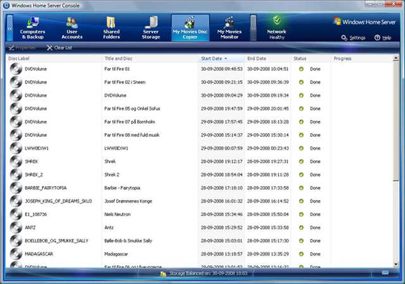This screenshot has height=284, width=405.
Task: Click the E1_108736 disc icon
Action: point(16,215)
